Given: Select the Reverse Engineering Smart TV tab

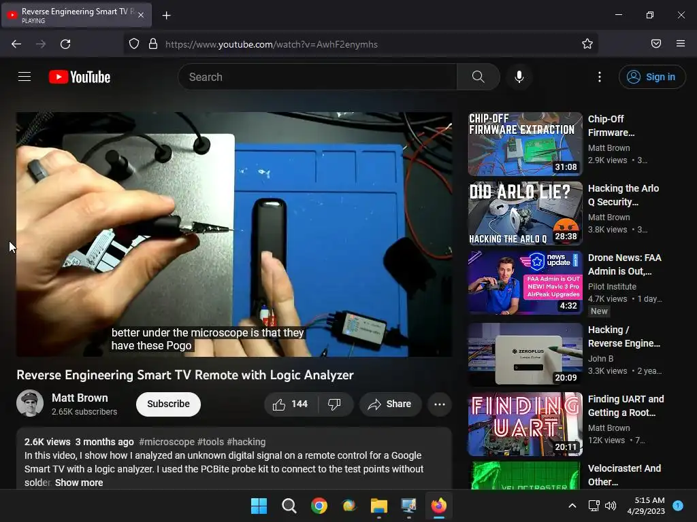Looking at the screenshot, I should click(x=76, y=15).
